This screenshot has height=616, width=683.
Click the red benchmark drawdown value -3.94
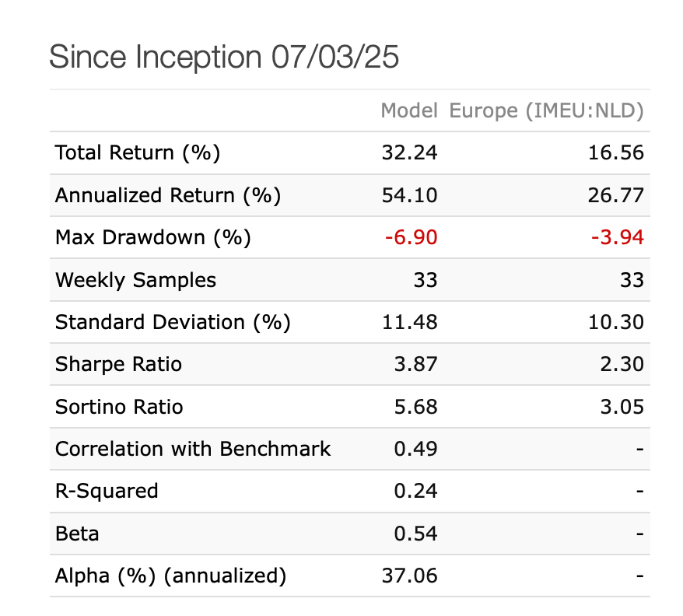pos(618,237)
